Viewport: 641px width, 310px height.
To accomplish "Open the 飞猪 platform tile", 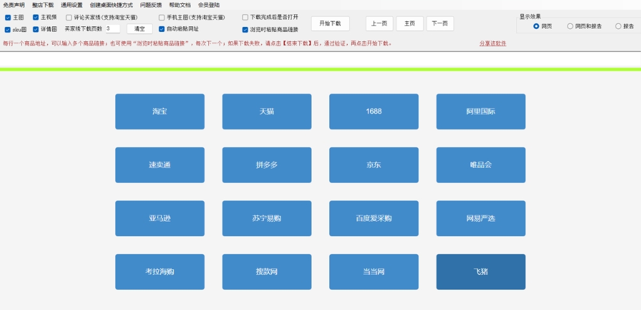I will pyautogui.click(x=480, y=272).
